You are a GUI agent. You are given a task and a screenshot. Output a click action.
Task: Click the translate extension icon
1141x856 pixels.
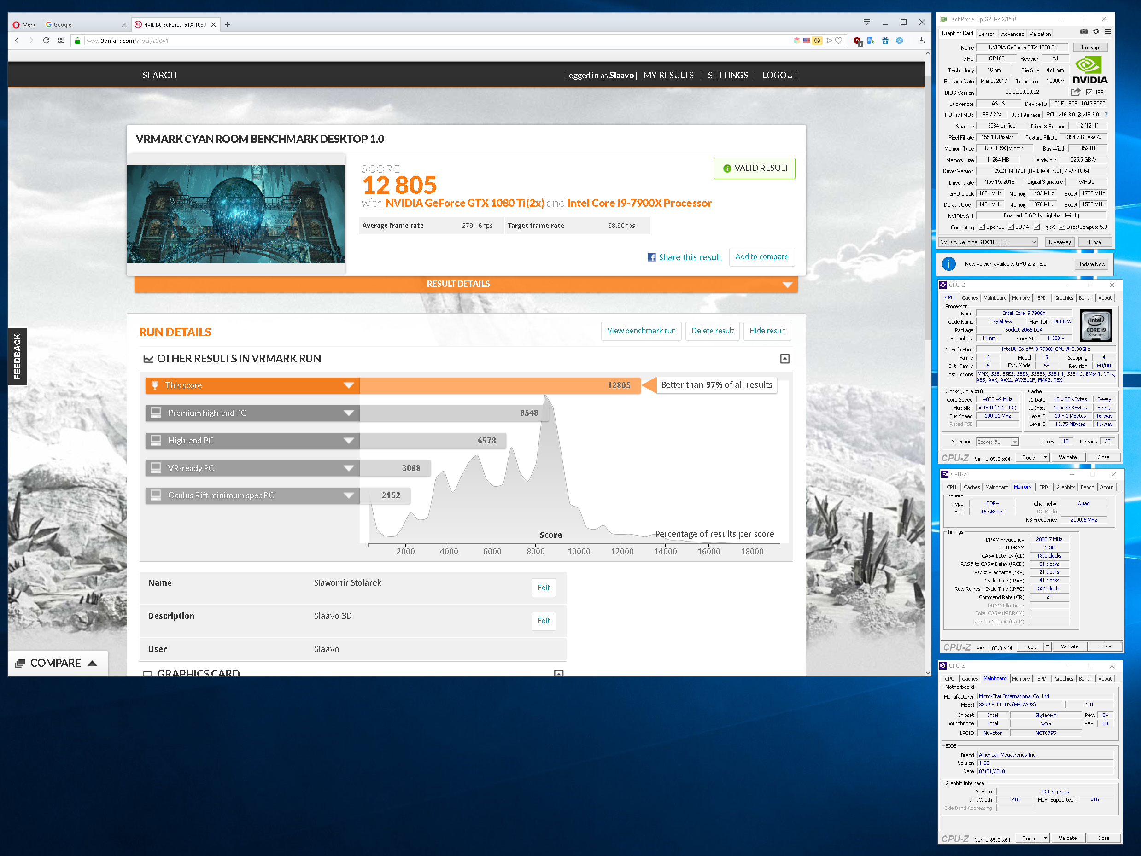coord(871,40)
